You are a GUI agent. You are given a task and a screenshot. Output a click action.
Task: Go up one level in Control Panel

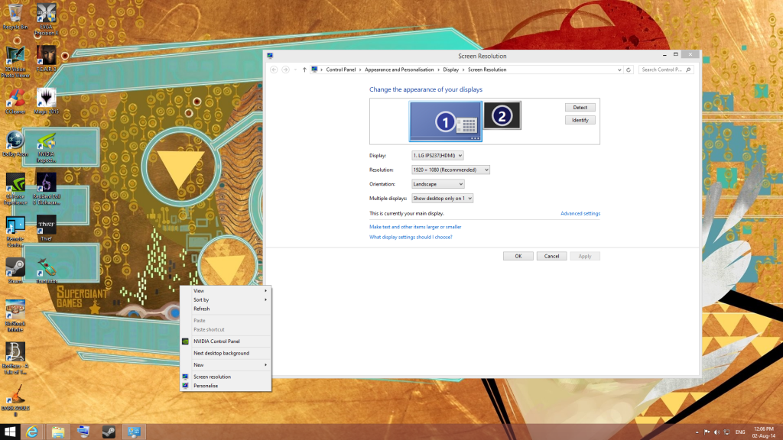pos(304,70)
